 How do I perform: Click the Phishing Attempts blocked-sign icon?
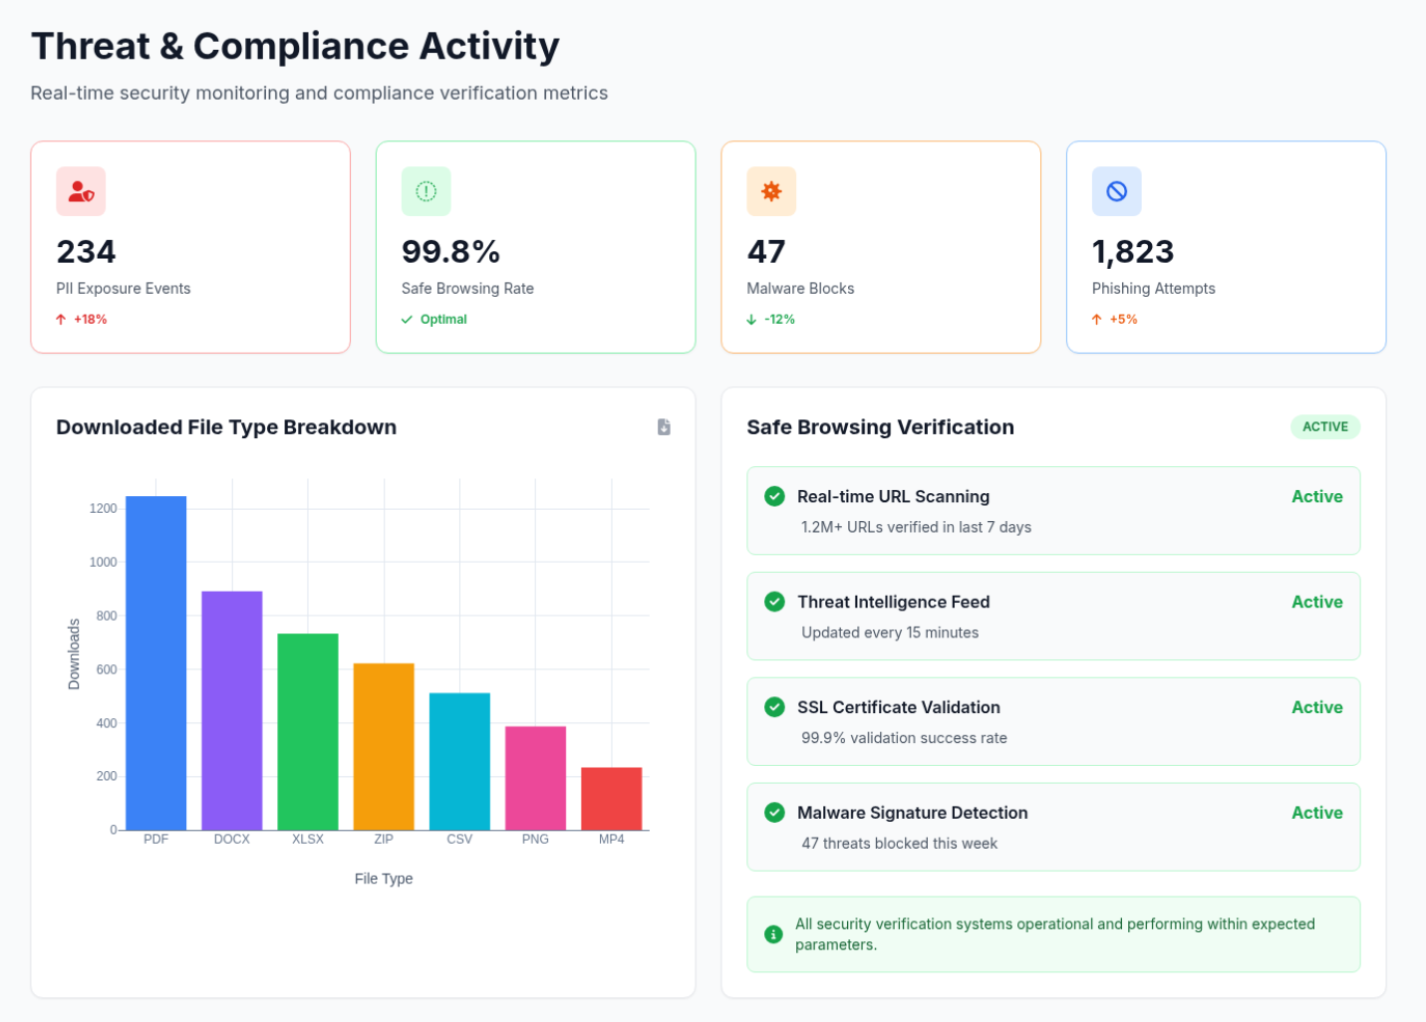click(1116, 191)
